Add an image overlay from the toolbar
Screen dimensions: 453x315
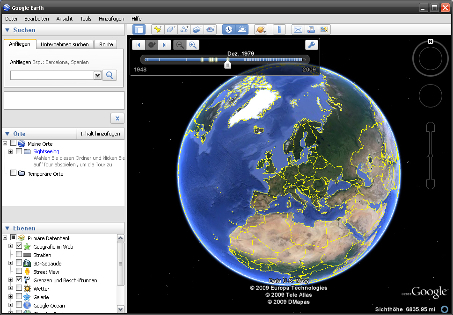point(197,29)
